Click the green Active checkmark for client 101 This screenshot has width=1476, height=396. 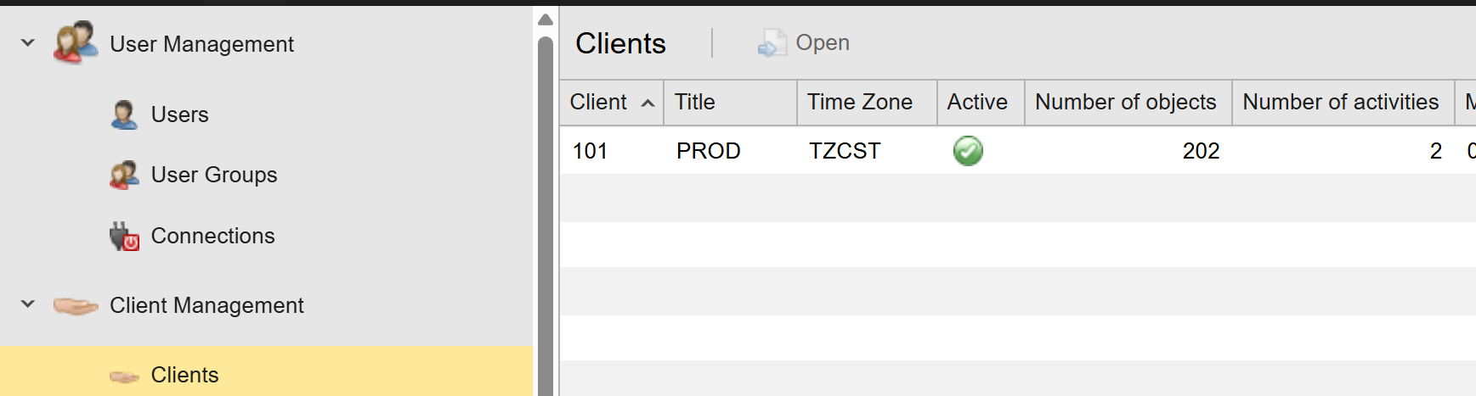pyautogui.click(x=968, y=151)
